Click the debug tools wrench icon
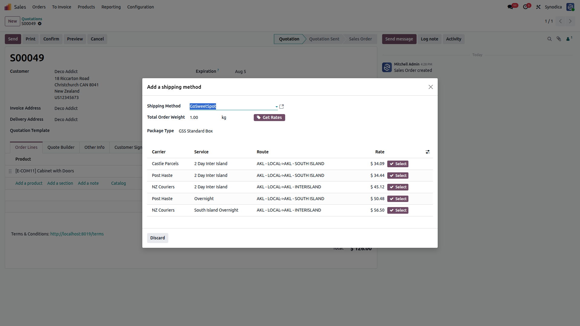Viewport: 580px width, 326px height. coord(538,7)
